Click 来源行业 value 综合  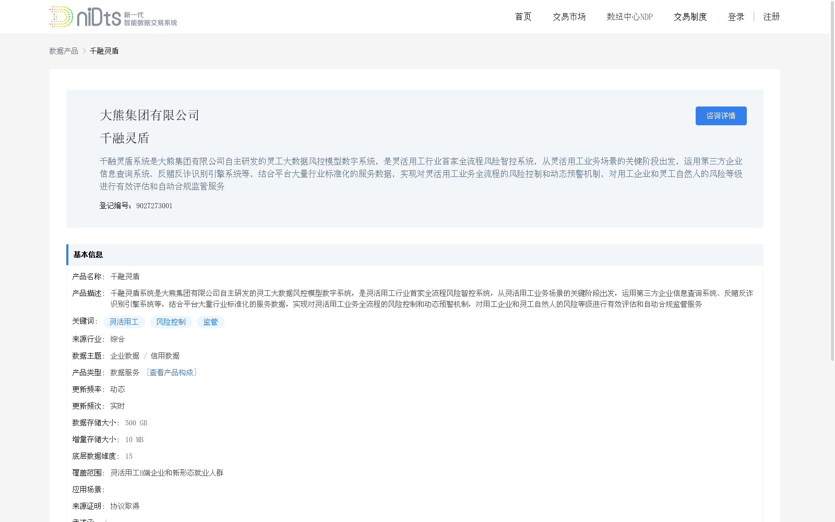pyautogui.click(x=117, y=339)
